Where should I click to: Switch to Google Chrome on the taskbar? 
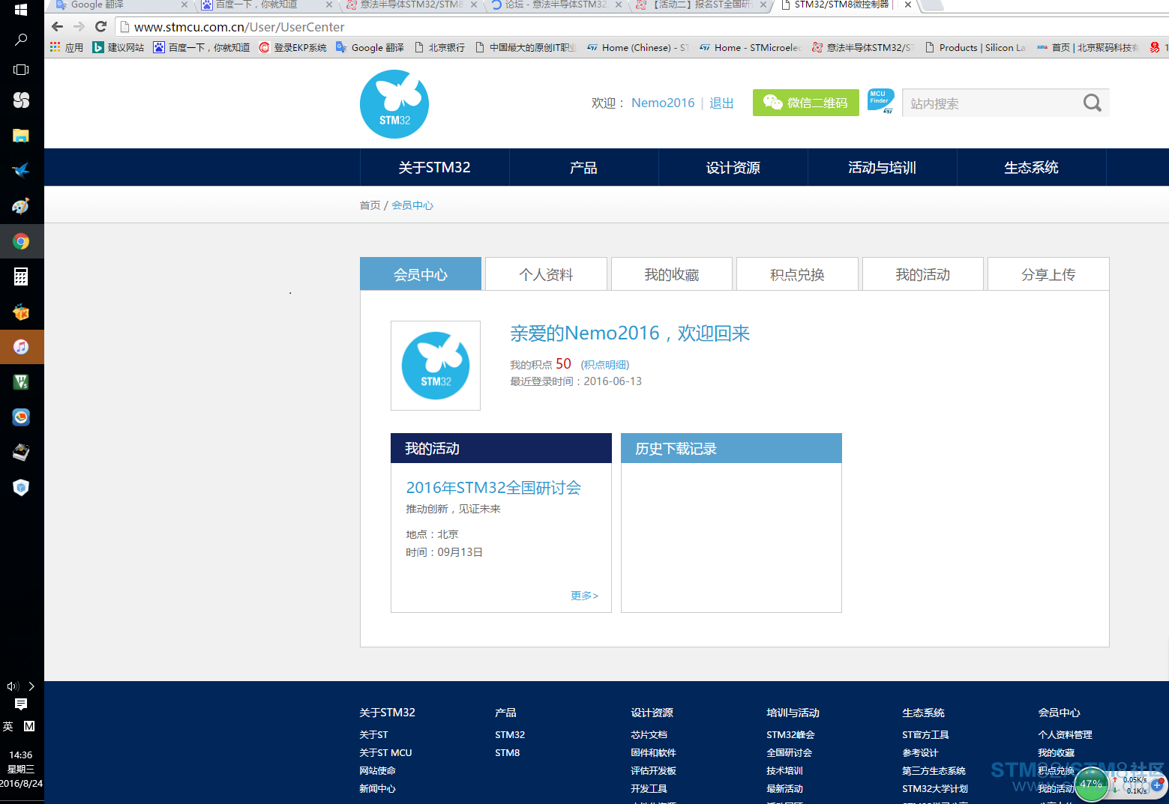pyautogui.click(x=21, y=241)
